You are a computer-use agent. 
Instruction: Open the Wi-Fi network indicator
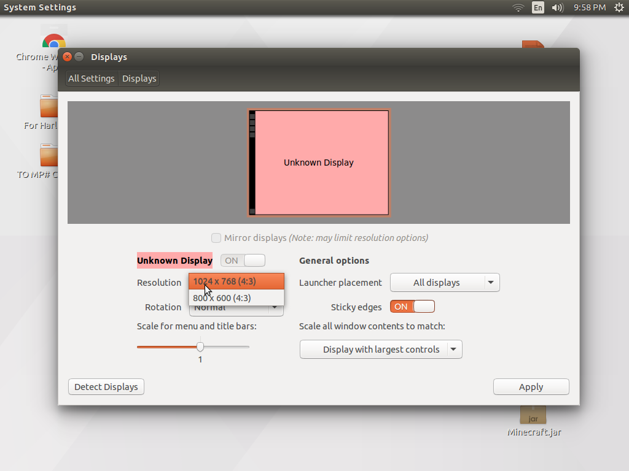(x=518, y=7)
